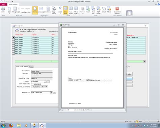Enable the Print Data Only checkbox
This screenshot has width=160, height=128.
(x=19, y=12)
